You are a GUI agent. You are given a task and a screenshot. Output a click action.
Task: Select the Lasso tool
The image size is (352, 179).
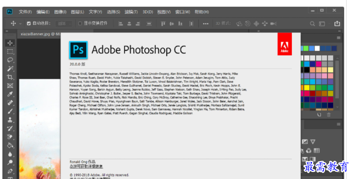pos(10,60)
